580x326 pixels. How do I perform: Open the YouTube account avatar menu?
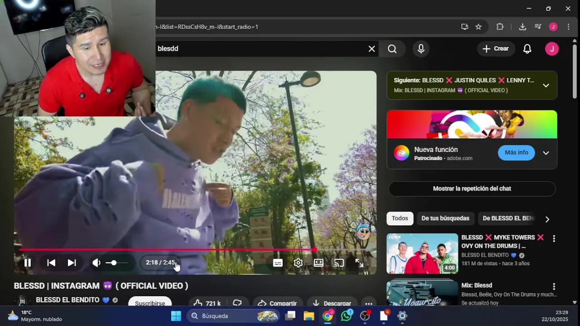tap(552, 49)
